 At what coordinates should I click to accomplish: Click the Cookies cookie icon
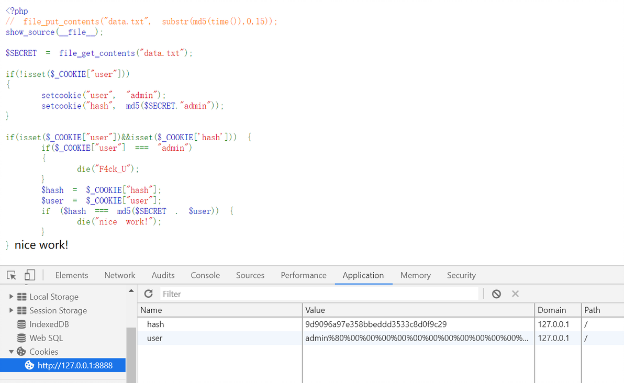21,352
